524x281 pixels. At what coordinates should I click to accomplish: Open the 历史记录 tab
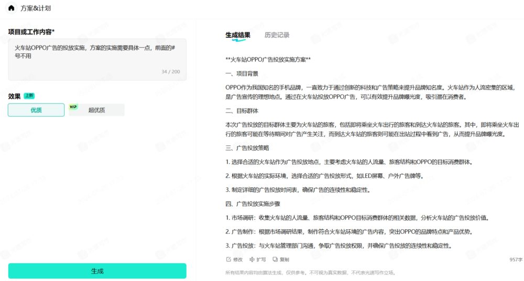point(277,35)
